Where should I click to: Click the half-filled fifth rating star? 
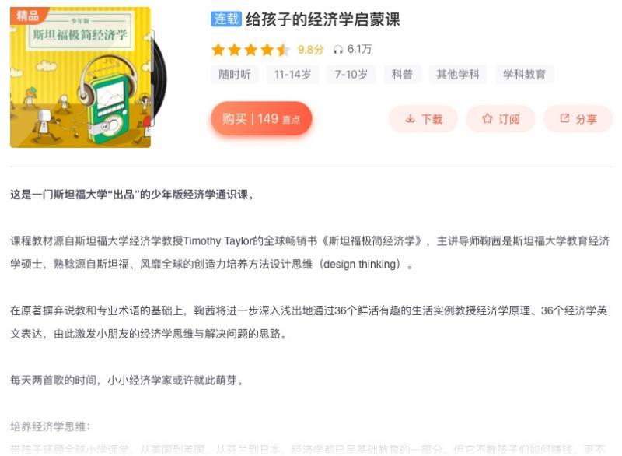pos(283,50)
